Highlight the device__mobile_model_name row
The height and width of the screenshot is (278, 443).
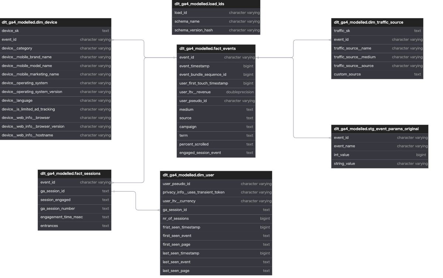click(x=55, y=66)
